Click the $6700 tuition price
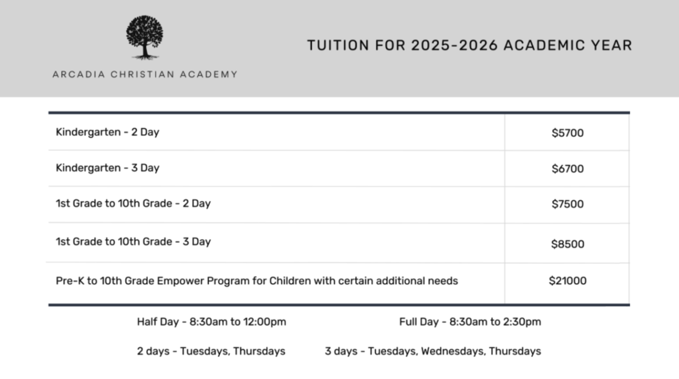 coord(567,169)
